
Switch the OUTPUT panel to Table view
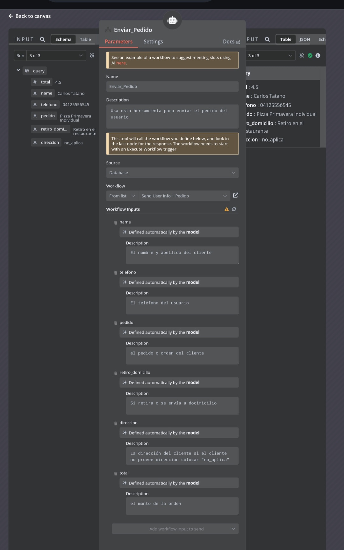coord(286,39)
